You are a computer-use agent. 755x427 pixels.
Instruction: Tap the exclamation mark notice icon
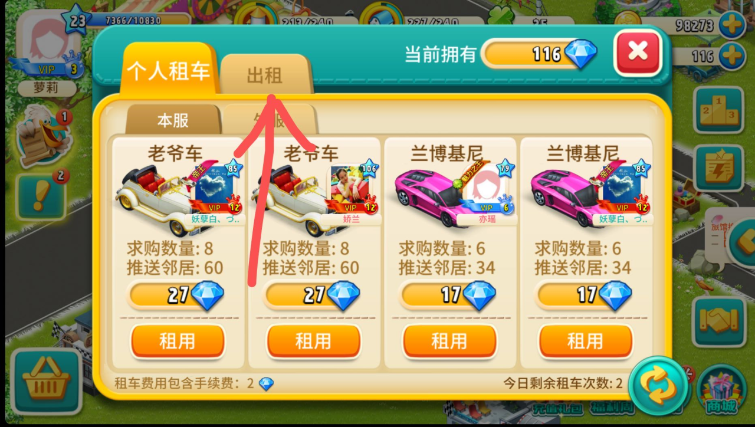(x=41, y=196)
